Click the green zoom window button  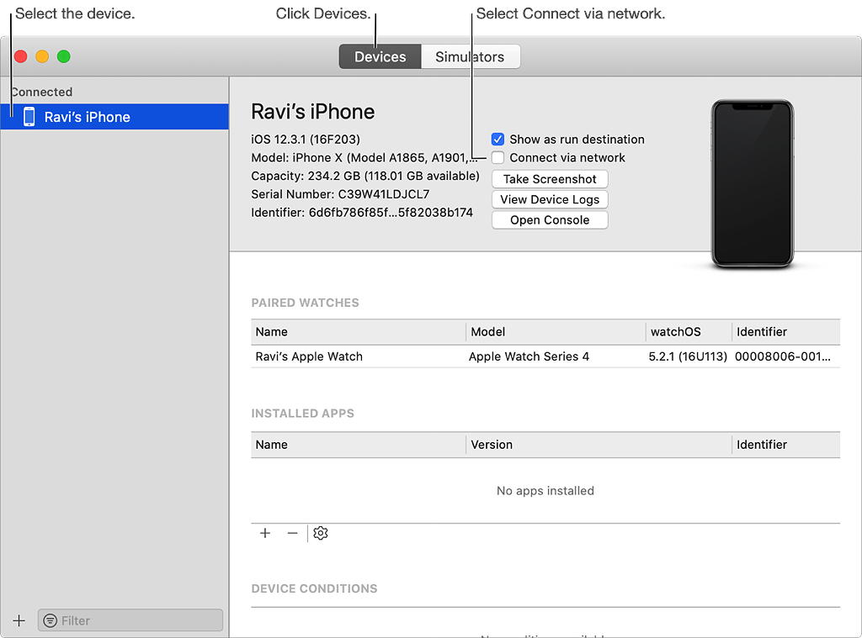pos(64,56)
